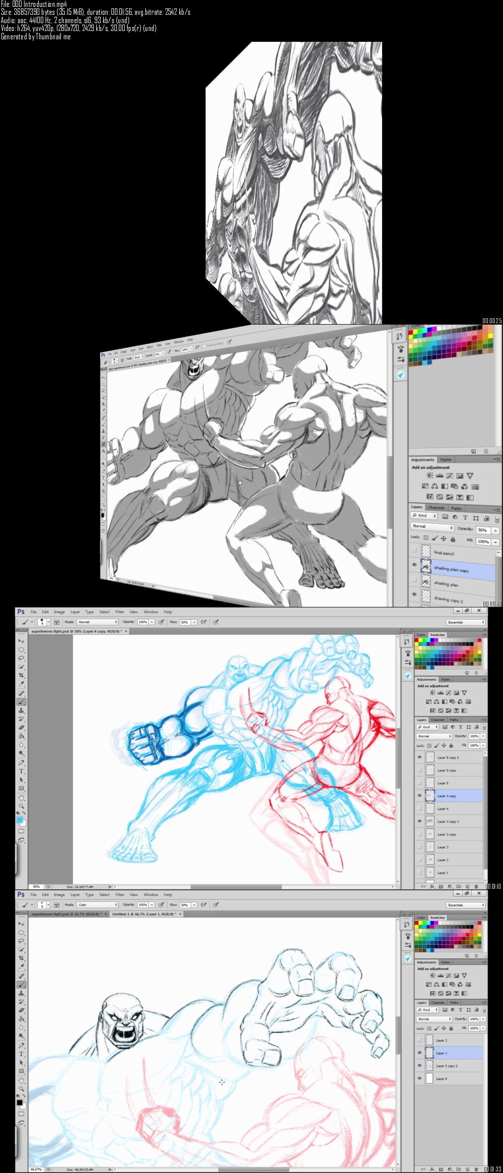Select the Move tool in the 00:01:10 frame
Screen dimensions: 503x1173
[22, 641]
